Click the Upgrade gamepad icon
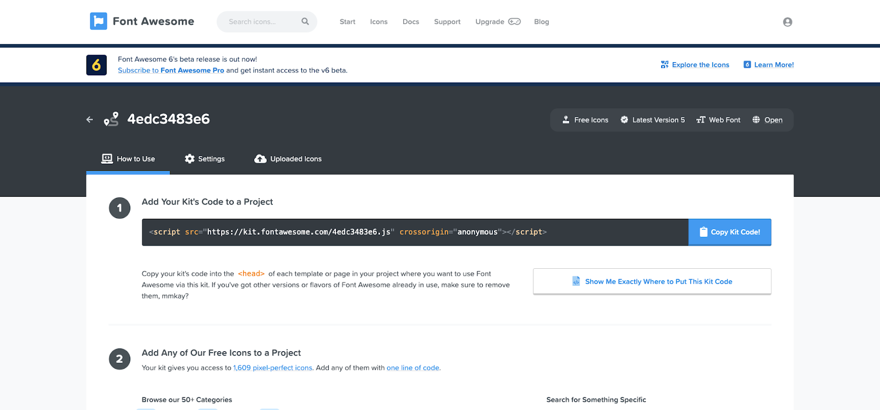 tap(514, 21)
